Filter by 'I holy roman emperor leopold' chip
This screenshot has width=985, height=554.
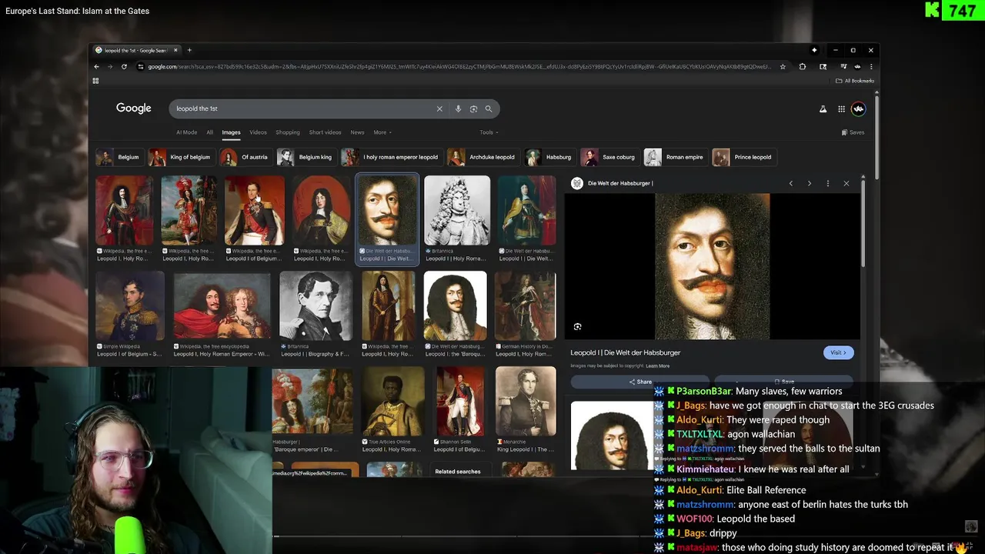[x=391, y=157]
